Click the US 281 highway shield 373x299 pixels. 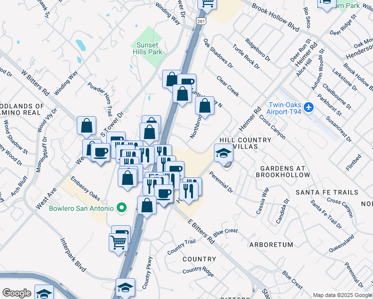201,21
